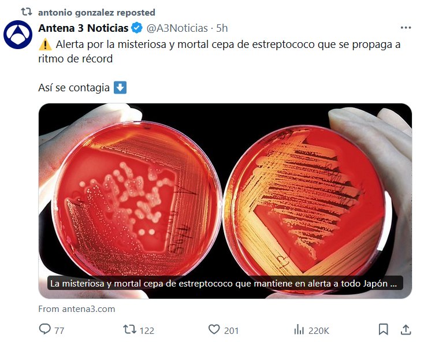Click 'antonio gonzalez reposted' label
The image size is (424, 342).
(97, 13)
